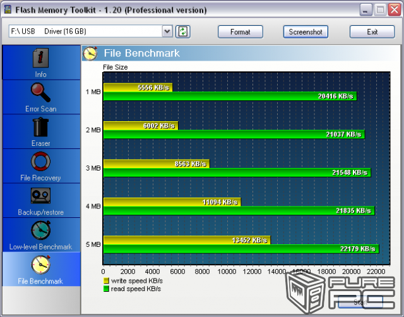Open the Info panel icon
This screenshot has width=404, height=317.
coord(40,57)
